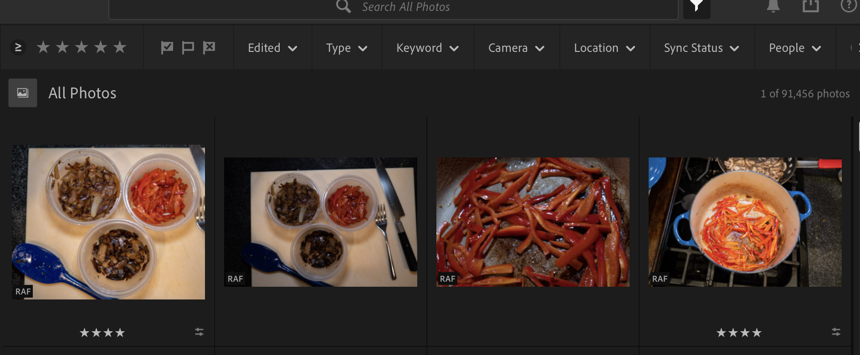Expand the Keyword filter dropdown
Screen dimensions: 860x355
pyautogui.click(x=427, y=48)
